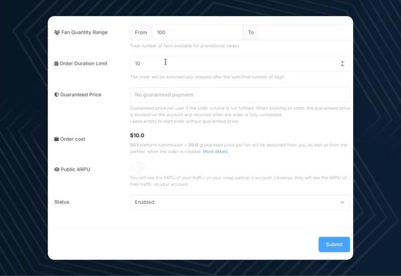Click the To addon label
401x276 pixels.
[251, 32]
